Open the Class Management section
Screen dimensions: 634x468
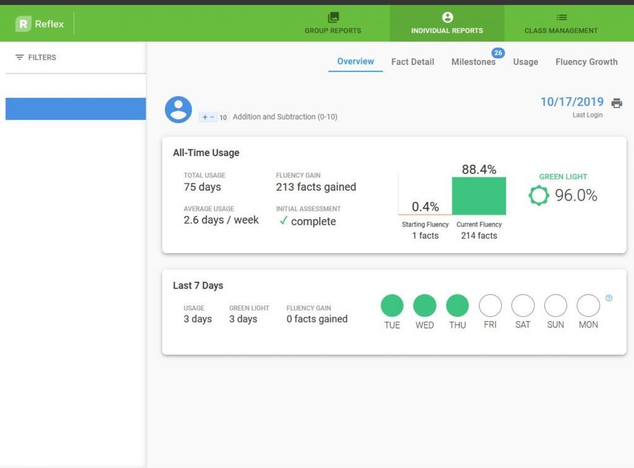pos(561,23)
